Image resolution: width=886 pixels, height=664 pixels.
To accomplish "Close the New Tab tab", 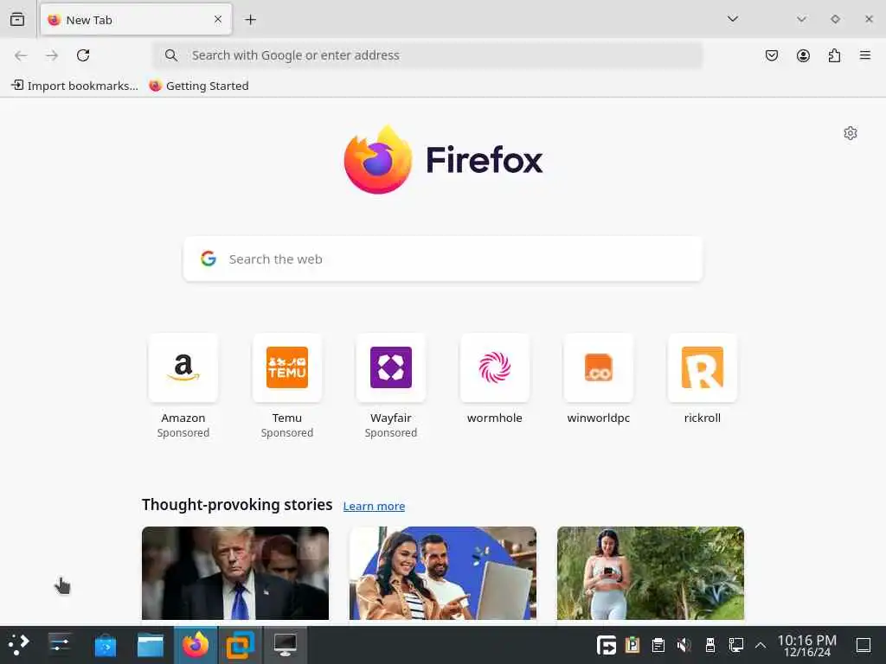I will click(218, 19).
